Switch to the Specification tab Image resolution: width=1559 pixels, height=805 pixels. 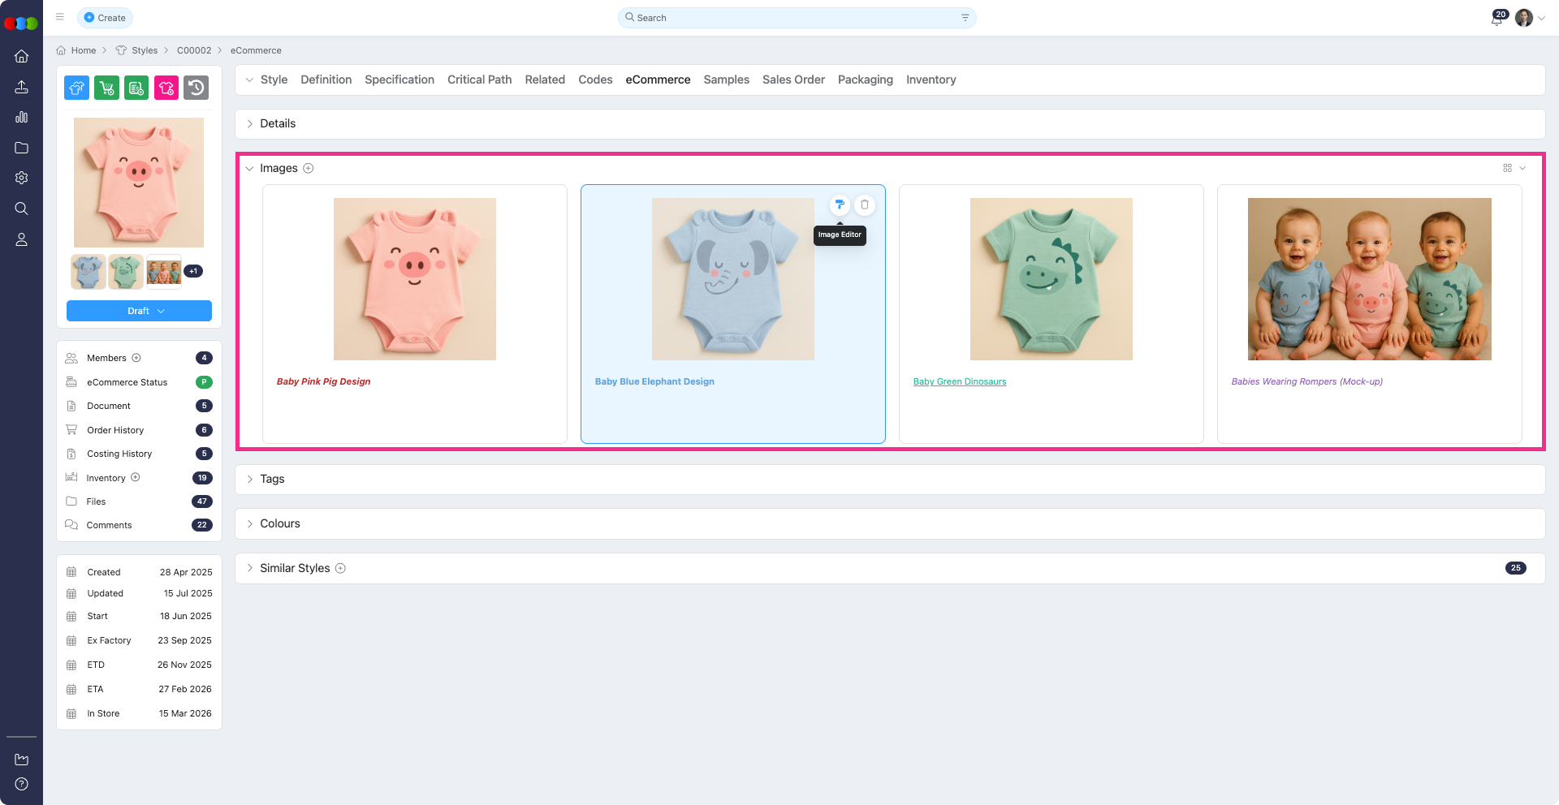(x=399, y=80)
